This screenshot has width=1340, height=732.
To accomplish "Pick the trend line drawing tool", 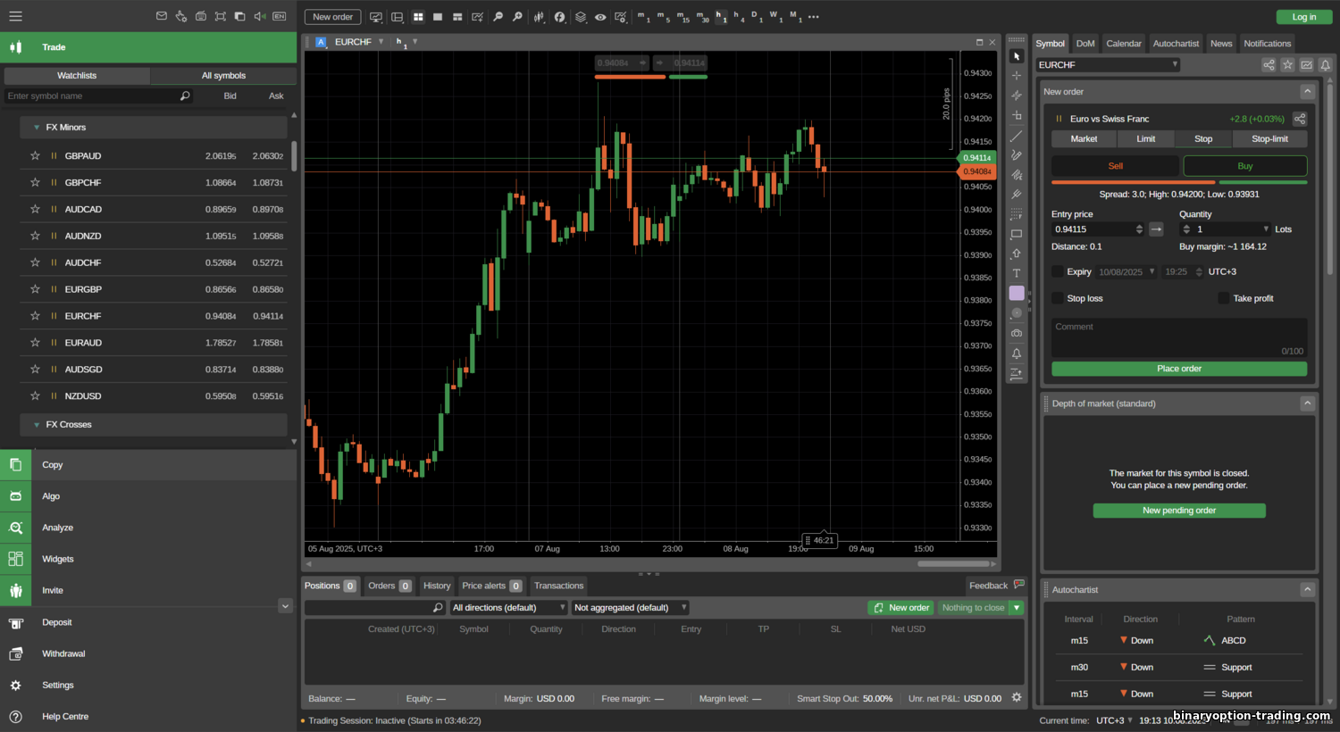I will click(x=1016, y=136).
